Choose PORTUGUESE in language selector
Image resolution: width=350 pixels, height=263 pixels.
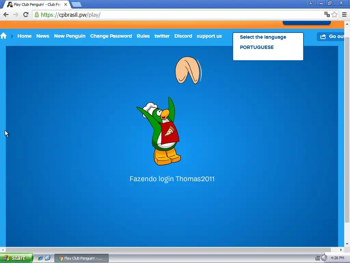coord(257,47)
